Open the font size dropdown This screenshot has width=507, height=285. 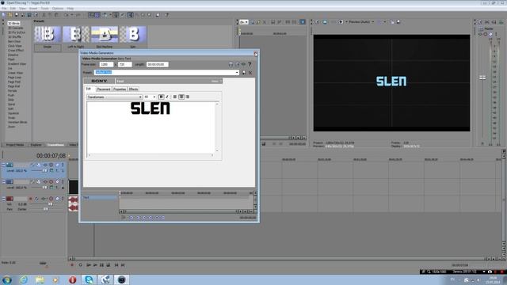coord(154,97)
